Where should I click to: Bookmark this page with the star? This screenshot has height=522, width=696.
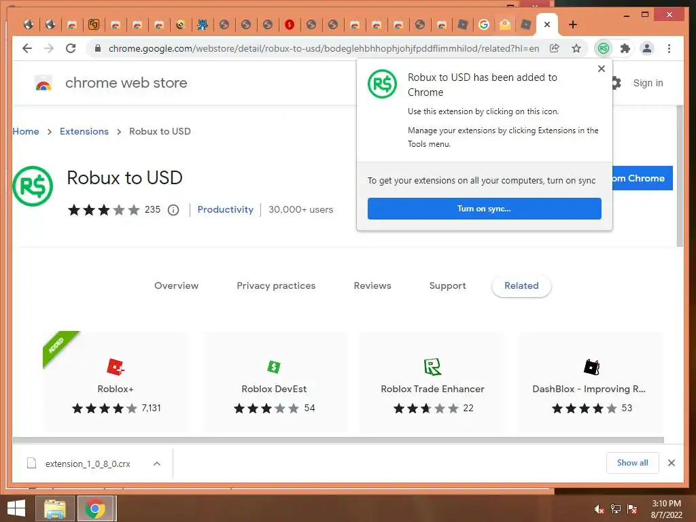coord(576,48)
